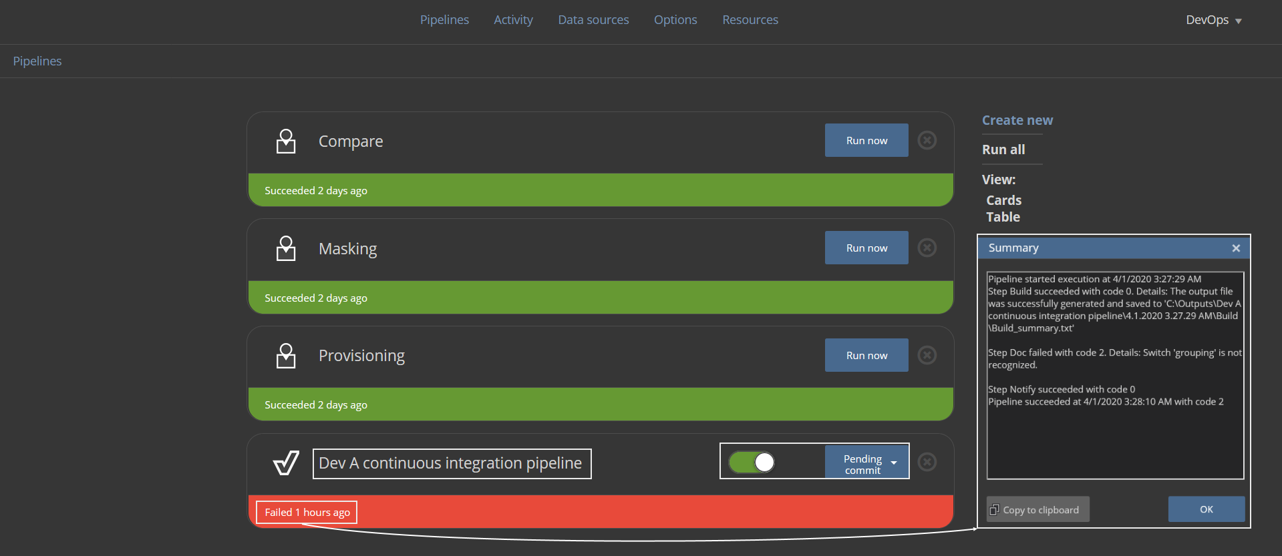The image size is (1282, 556).
Task: Open the Masking pipeline title
Action: pyautogui.click(x=347, y=249)
